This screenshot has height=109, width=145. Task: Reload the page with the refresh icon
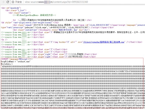click(8, 2)
